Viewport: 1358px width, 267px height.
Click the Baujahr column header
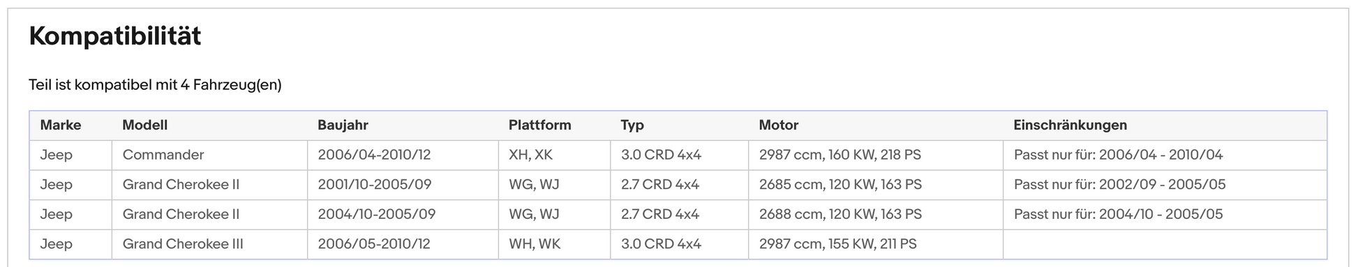pyautogui.click(x=403, y=125)
